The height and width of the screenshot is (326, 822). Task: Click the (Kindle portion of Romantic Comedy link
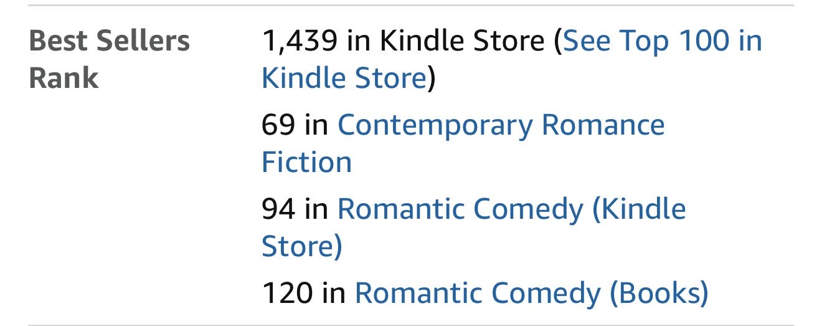pos(639,209)
